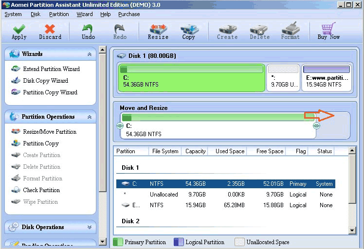Image resolution: width=364 pixels, height=249 pixels.
Task: Sort by File System column header
Action: [x=165, y=151]
